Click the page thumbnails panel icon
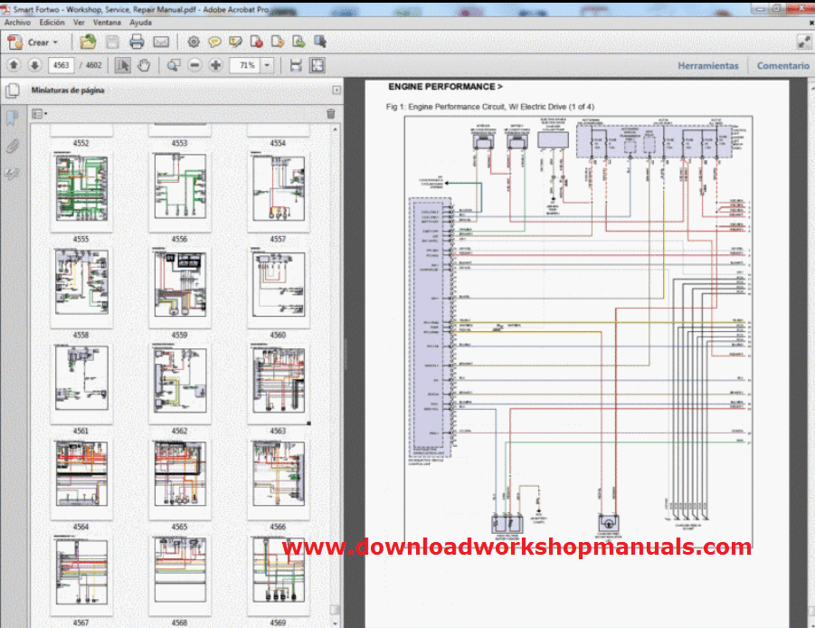The width and height of the screenshot is (815, 628). [12, 90]
